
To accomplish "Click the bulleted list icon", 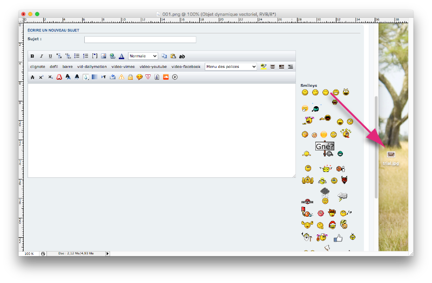I will pyautogui.click(x=77, y=56).
